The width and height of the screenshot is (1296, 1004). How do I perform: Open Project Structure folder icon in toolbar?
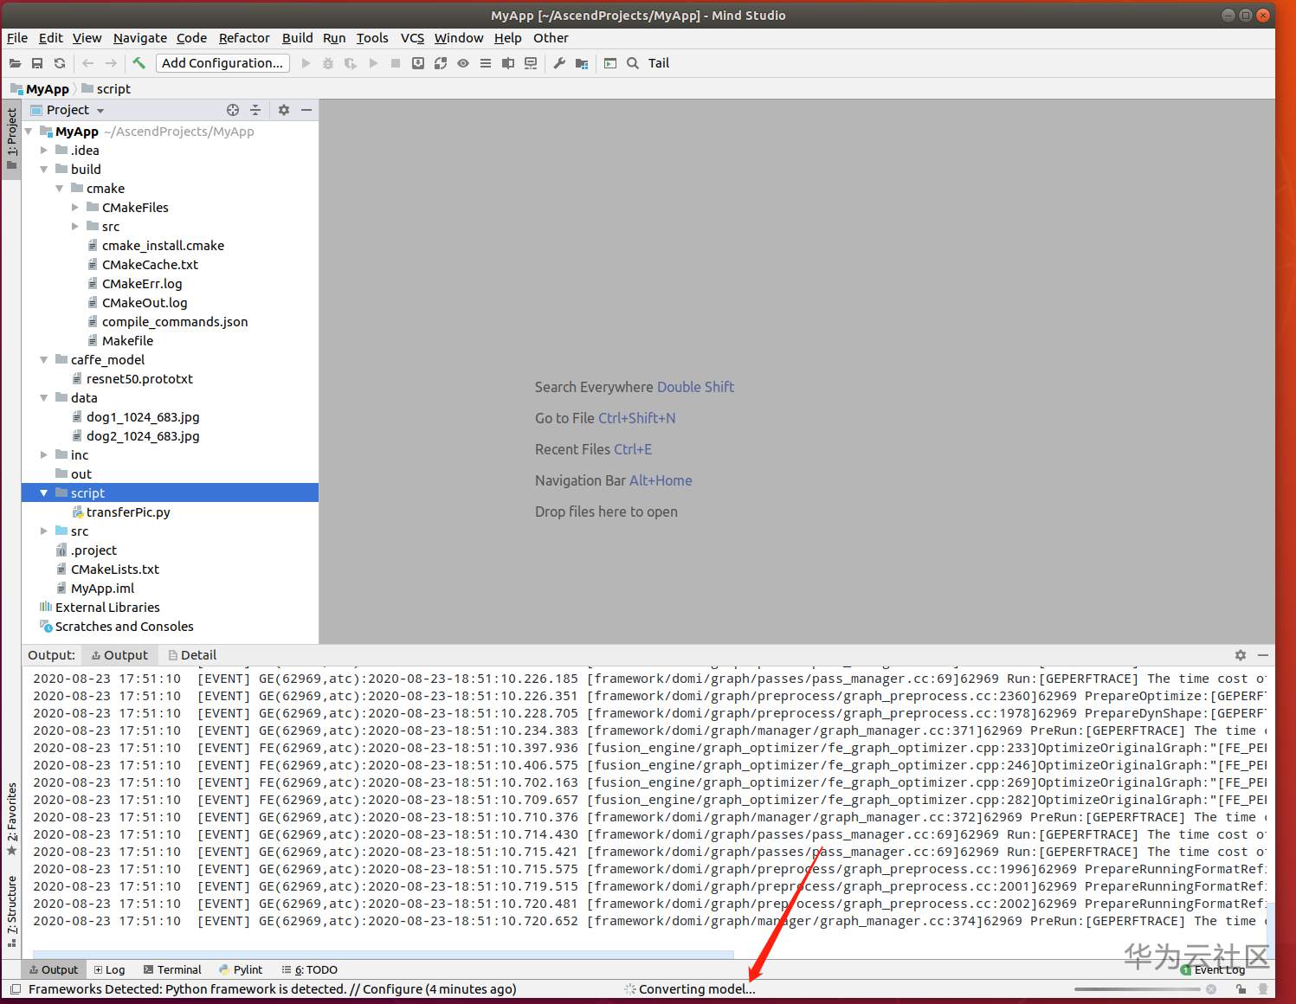tap(582, 63)
